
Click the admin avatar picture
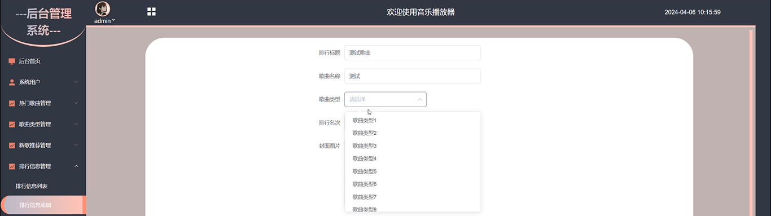103,8
